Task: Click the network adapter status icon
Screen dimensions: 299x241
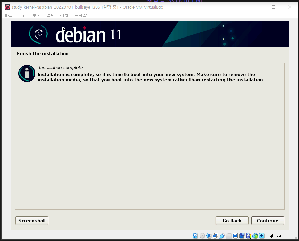Action: click(215, 235)
